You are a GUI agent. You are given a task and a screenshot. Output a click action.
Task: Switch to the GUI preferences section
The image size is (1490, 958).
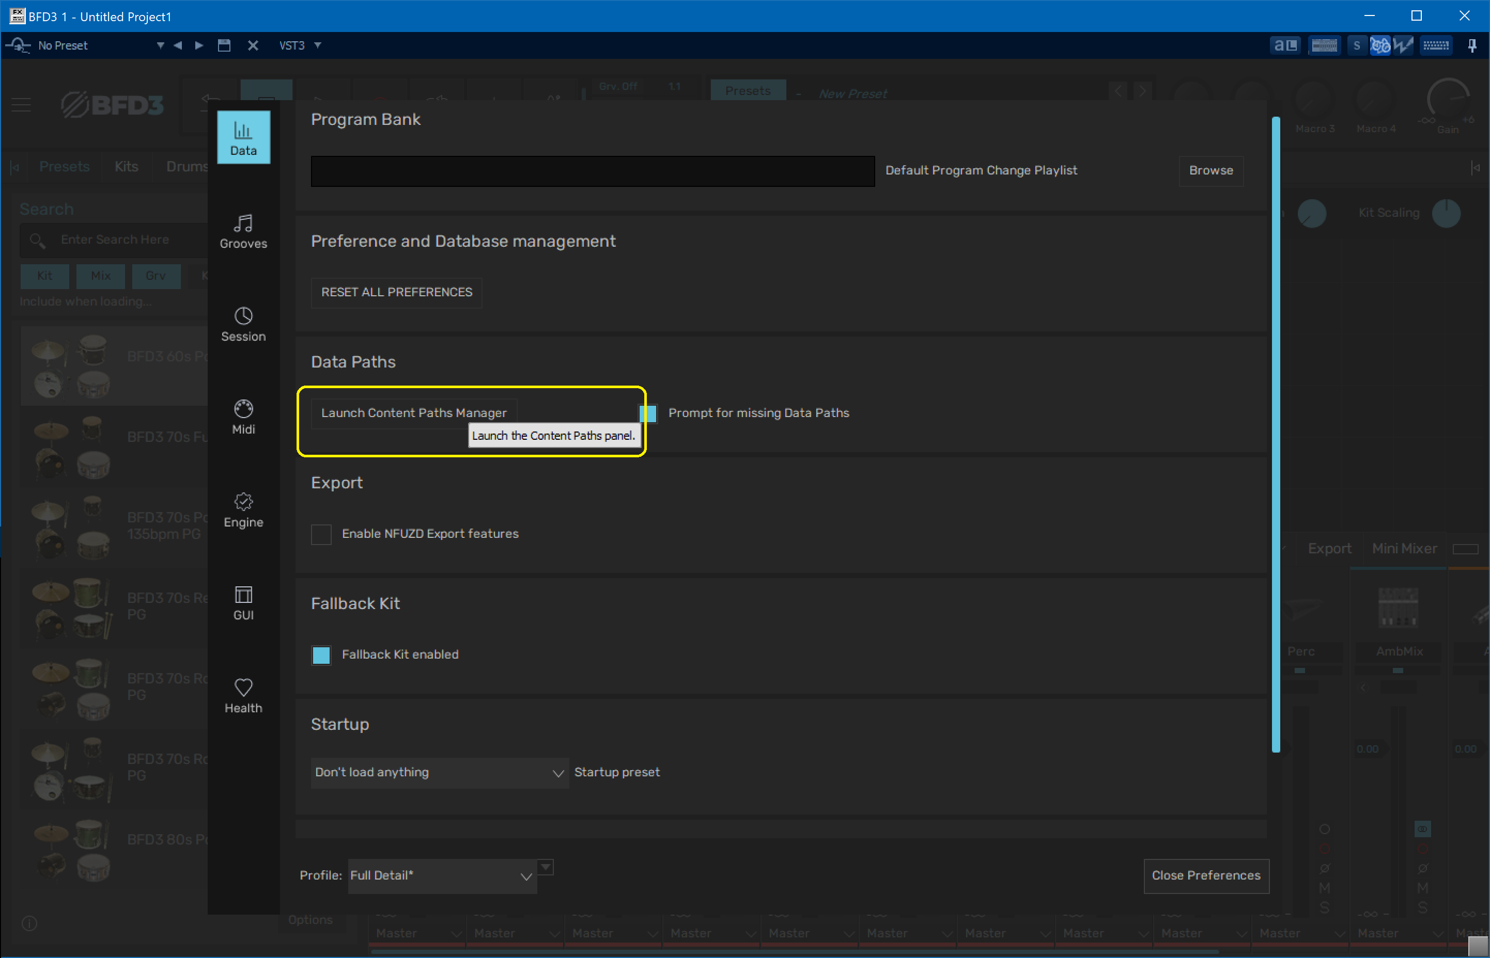[x=243, y=602]
